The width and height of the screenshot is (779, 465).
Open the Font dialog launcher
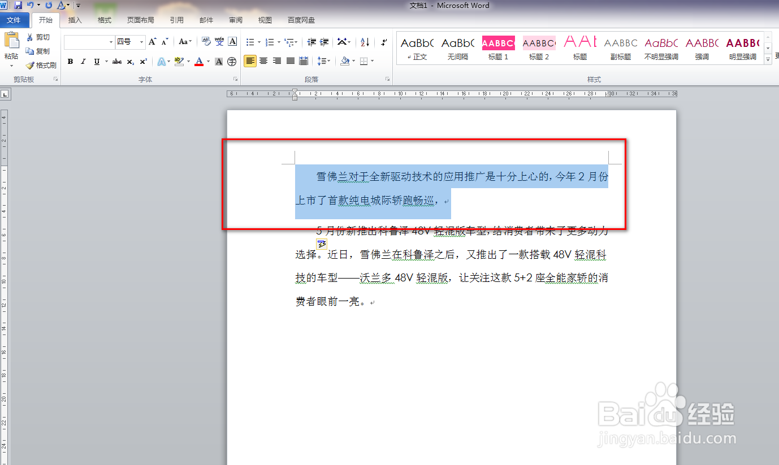point(235,80)
